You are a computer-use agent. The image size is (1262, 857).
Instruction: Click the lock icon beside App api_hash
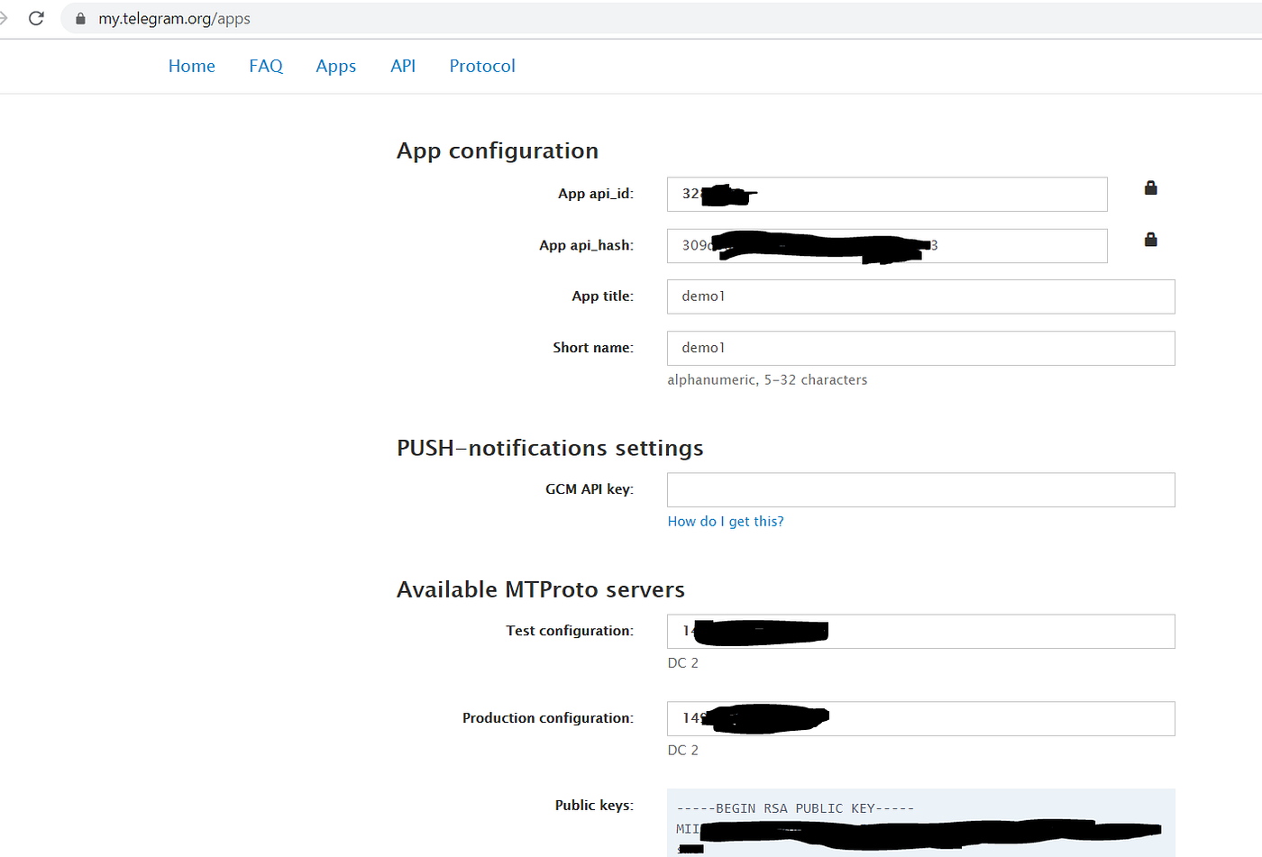1150,239
